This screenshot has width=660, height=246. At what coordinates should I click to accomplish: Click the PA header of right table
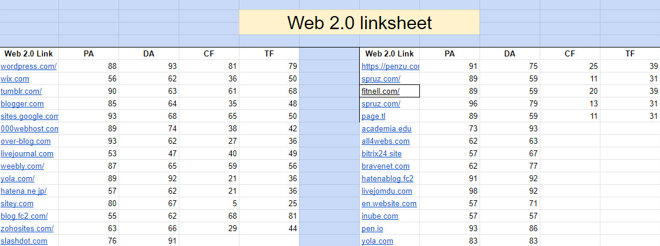pyautogui.click(x=450, y=53)
